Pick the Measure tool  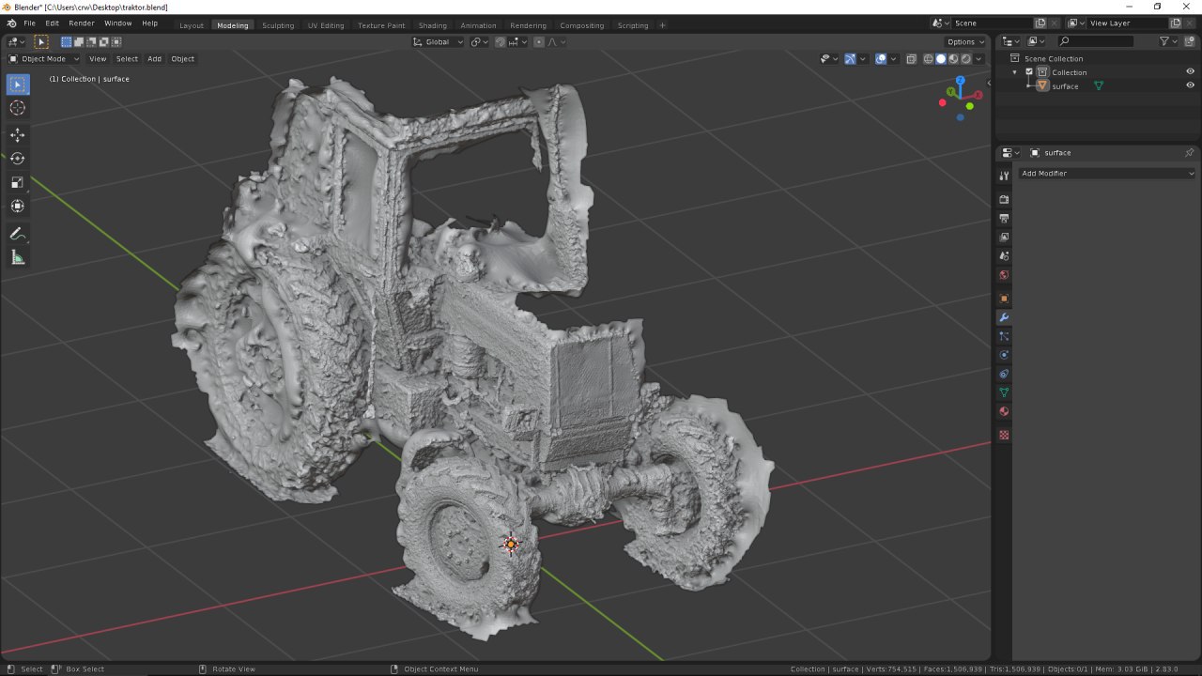pos(18,257)
